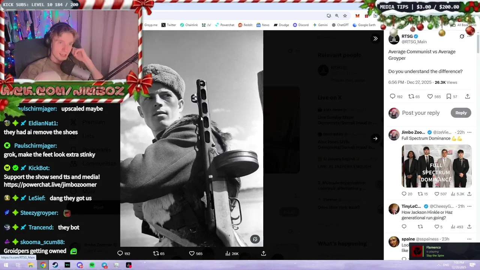The image size is (480, 270).
Task: Open RTSG profile avatar in sidebar
Action: (x=394, y=39)
